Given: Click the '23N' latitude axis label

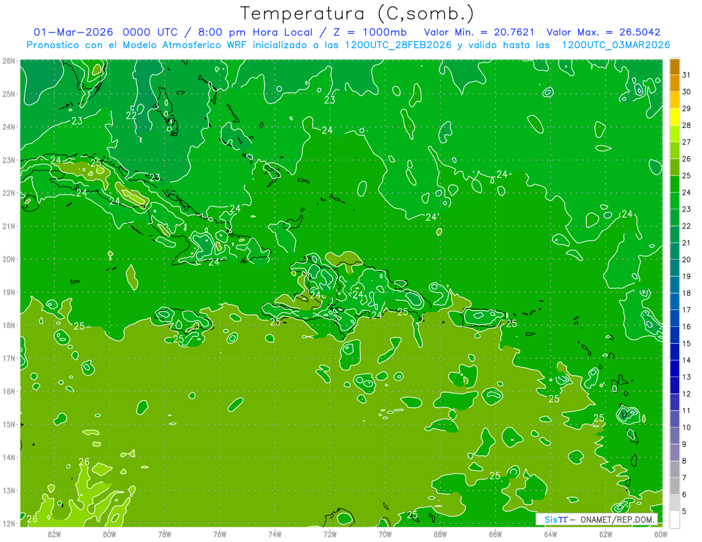Looking at the screenshot, I should (9, 160).
